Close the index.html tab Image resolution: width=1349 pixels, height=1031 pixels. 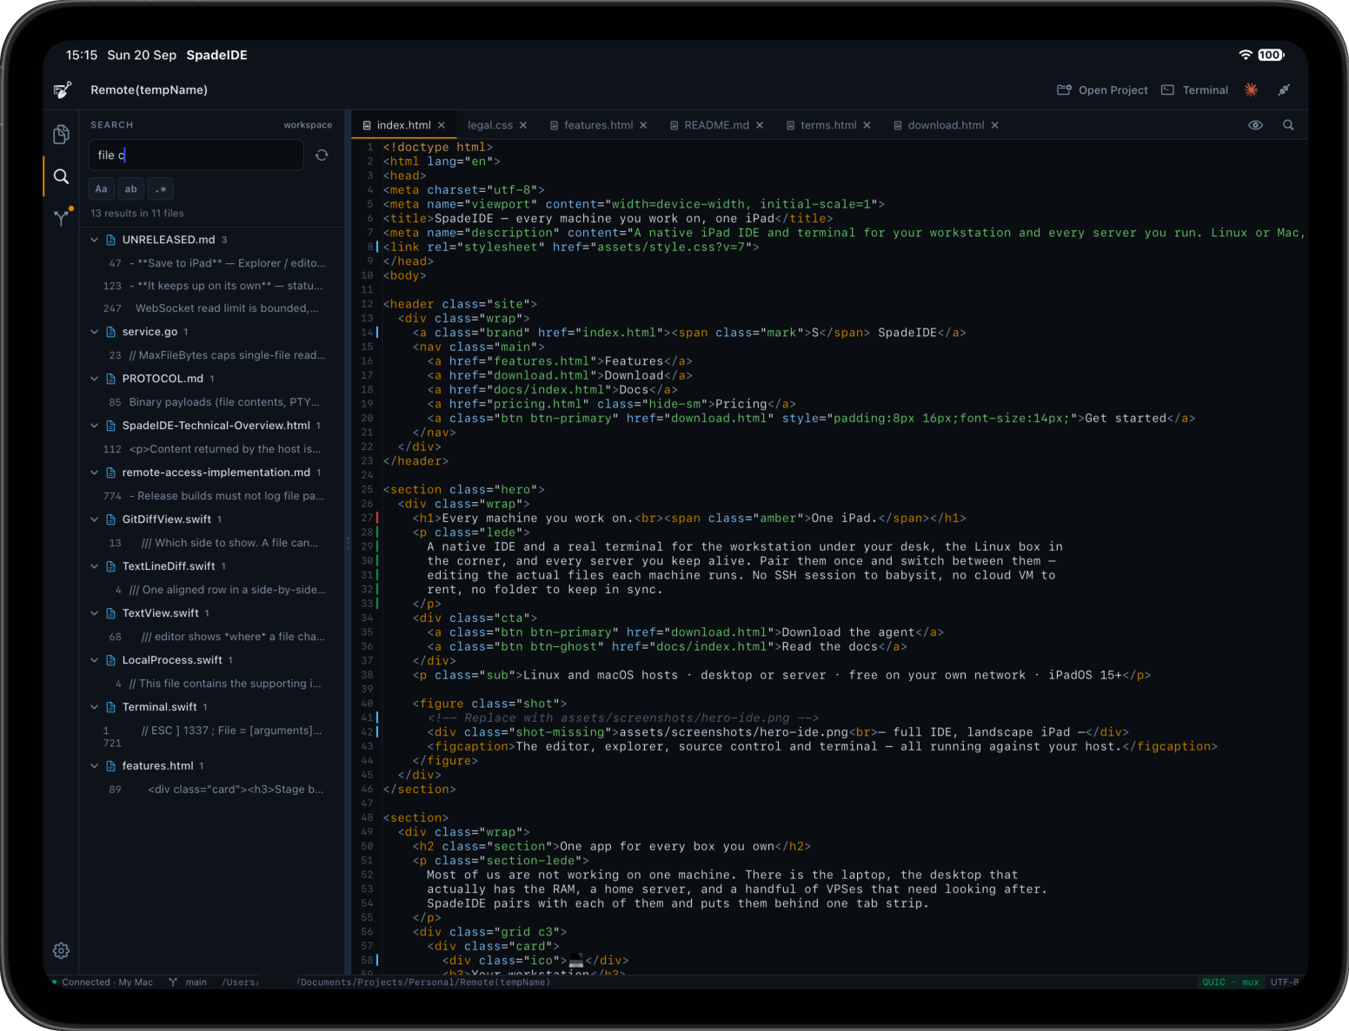click(442, 125)
